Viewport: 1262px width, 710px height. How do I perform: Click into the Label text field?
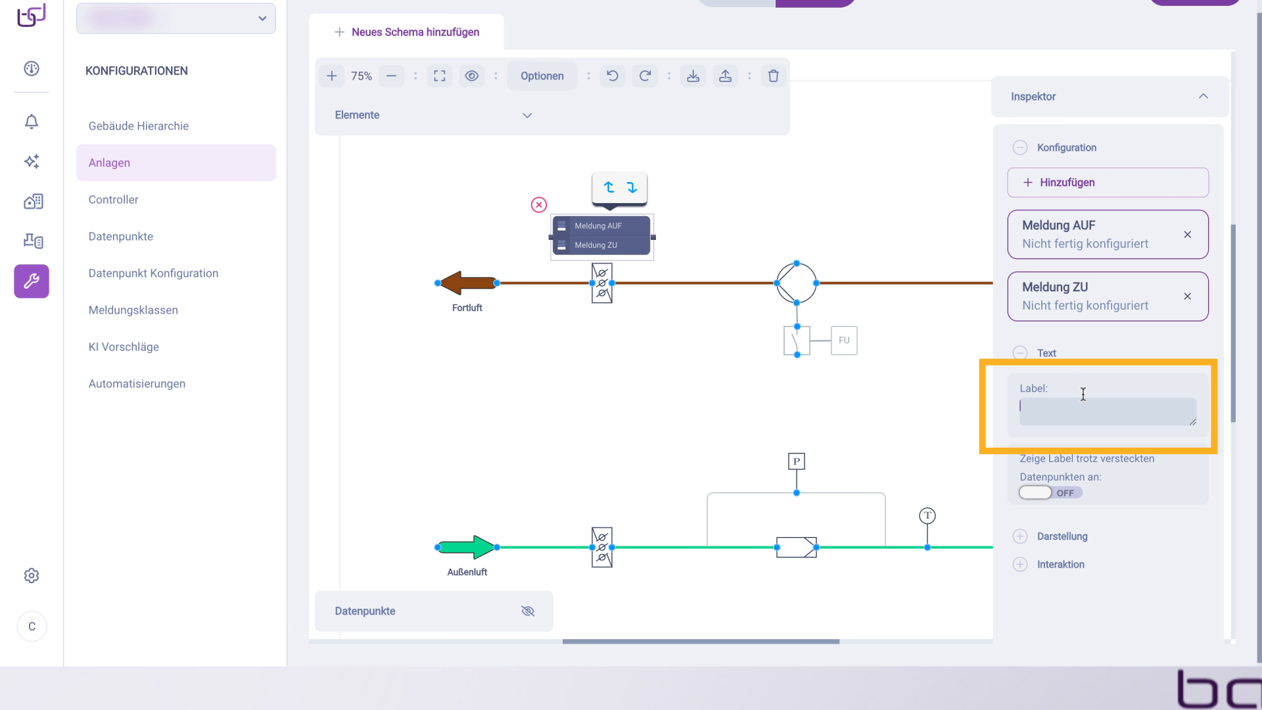[1107, 412]
